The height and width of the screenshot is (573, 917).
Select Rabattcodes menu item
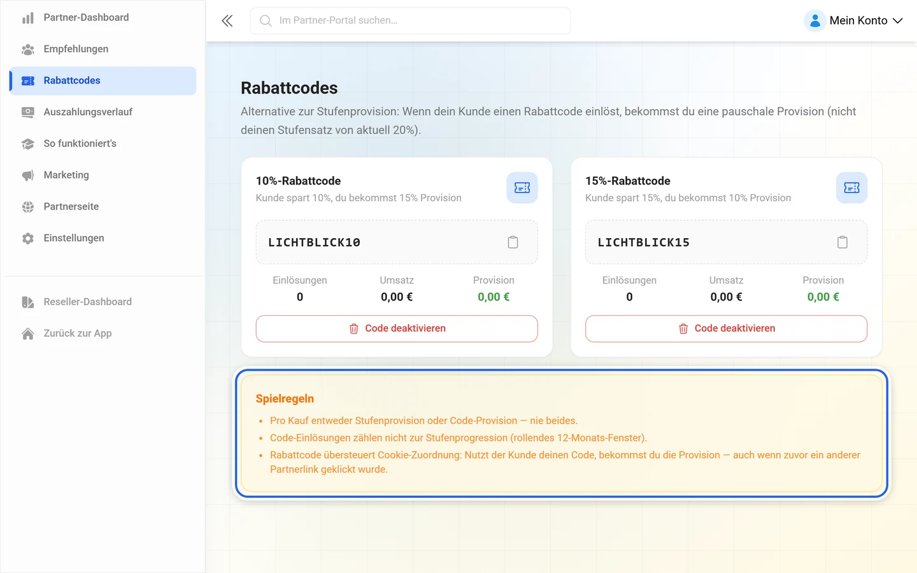click(x=103, y=81)
